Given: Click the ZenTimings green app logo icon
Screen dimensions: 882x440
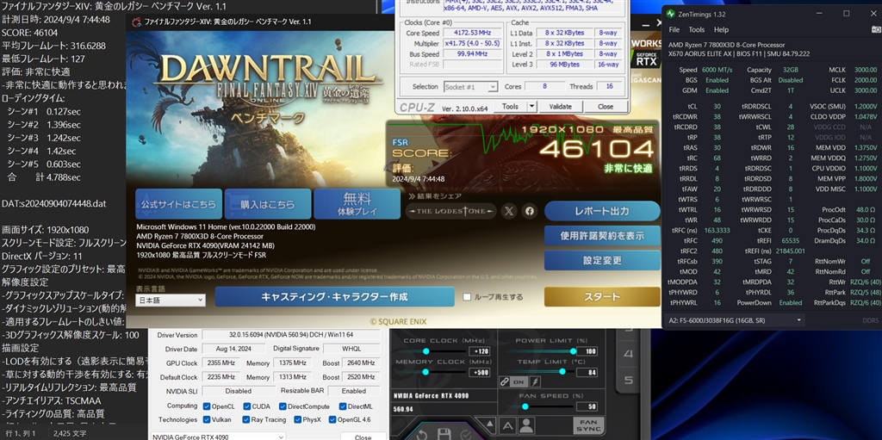Looking at the screenshot, I should [670, 13].
